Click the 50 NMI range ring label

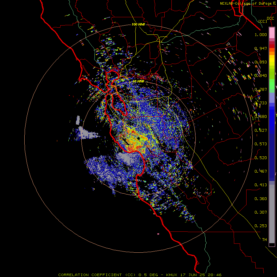pos(138,81)
